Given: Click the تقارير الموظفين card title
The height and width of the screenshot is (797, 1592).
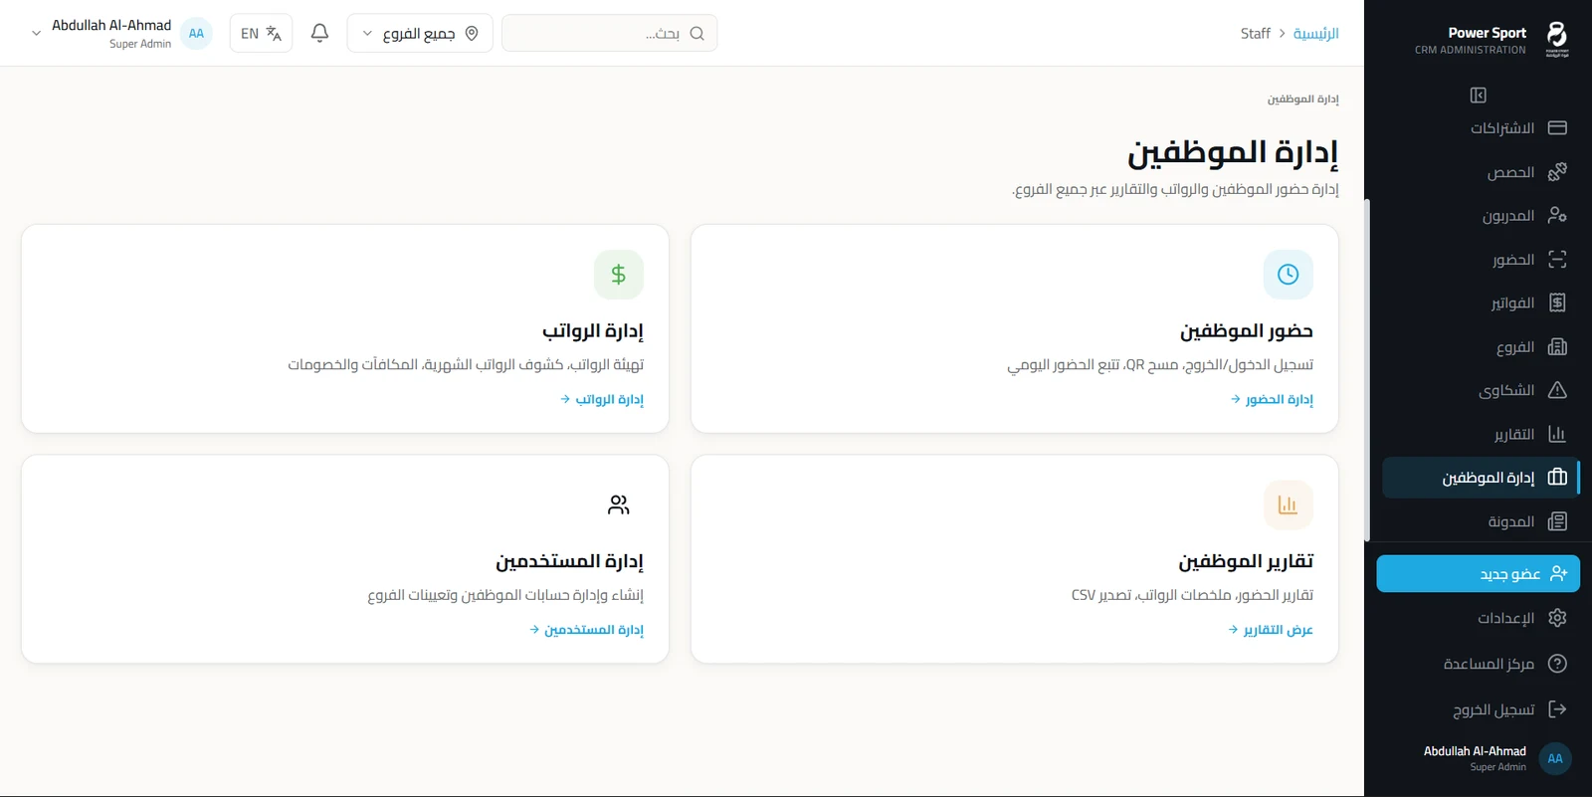Looking at the screenshot, I should pyautogui.click(x=1246, y=561).
